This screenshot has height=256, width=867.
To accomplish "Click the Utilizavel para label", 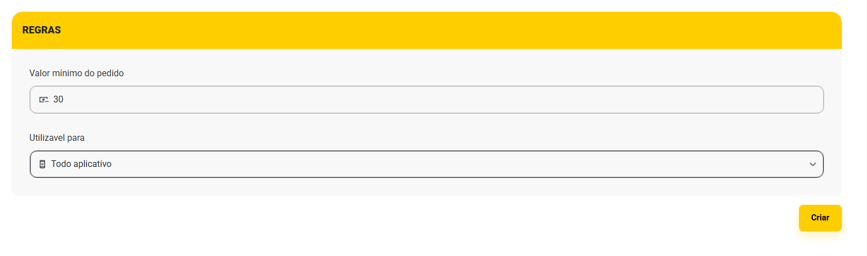I will point(57,137).
